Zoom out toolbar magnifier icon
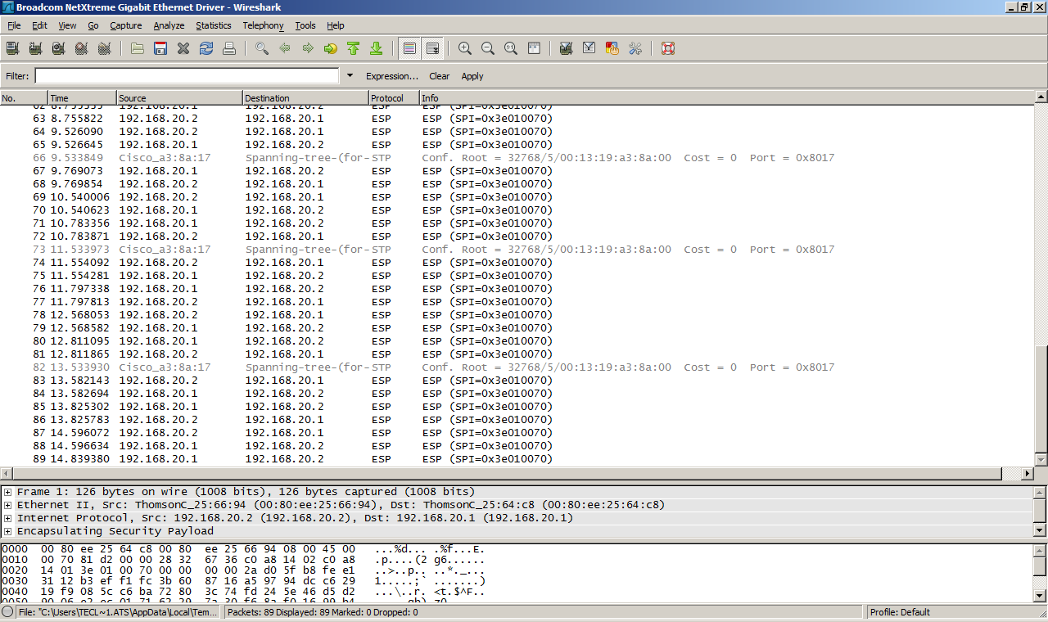The image size is (1048, 622). 488,48
